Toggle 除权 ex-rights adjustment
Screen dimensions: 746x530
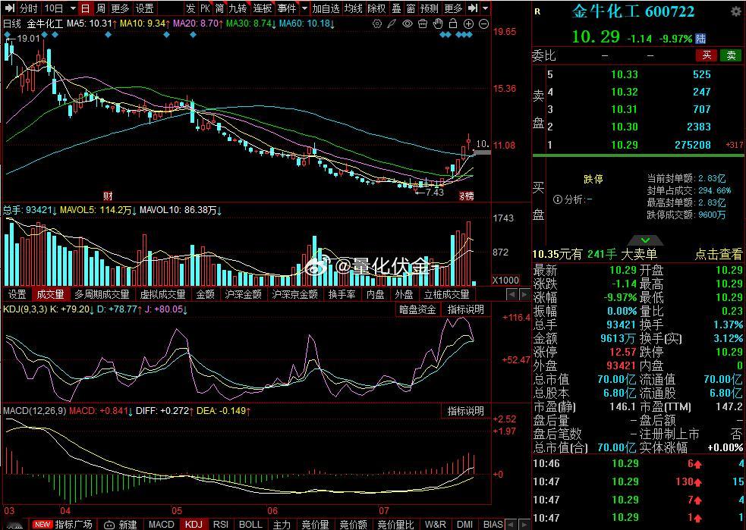pos(376,8)
